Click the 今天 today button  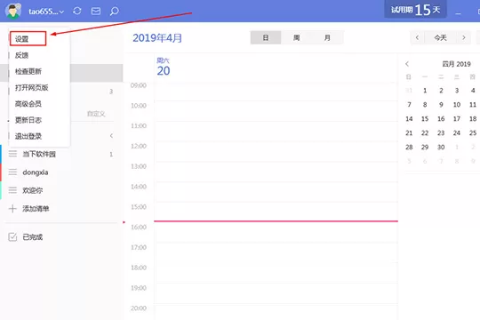(440, 37)
